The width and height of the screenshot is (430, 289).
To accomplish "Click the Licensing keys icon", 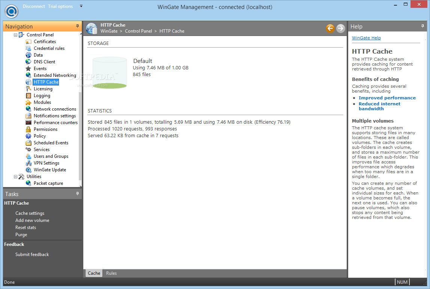I will point(28,89).
